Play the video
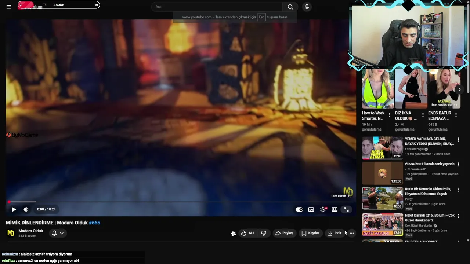This screenshot has width=470, height=264. [x=14, y=209]
